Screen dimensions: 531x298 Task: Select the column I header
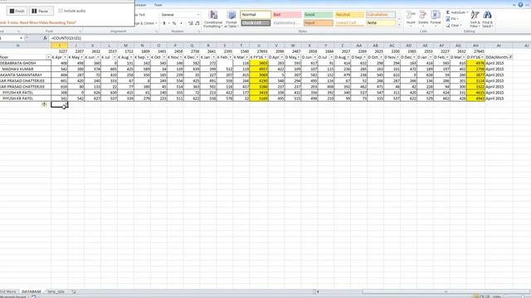coord(59,46)
